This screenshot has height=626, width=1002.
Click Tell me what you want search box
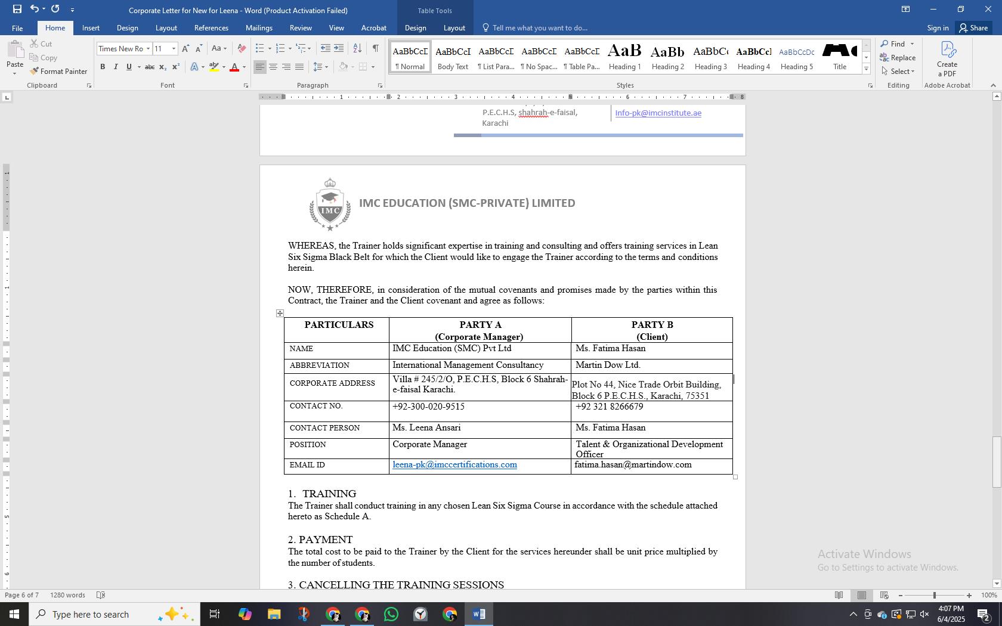(540, 28)
